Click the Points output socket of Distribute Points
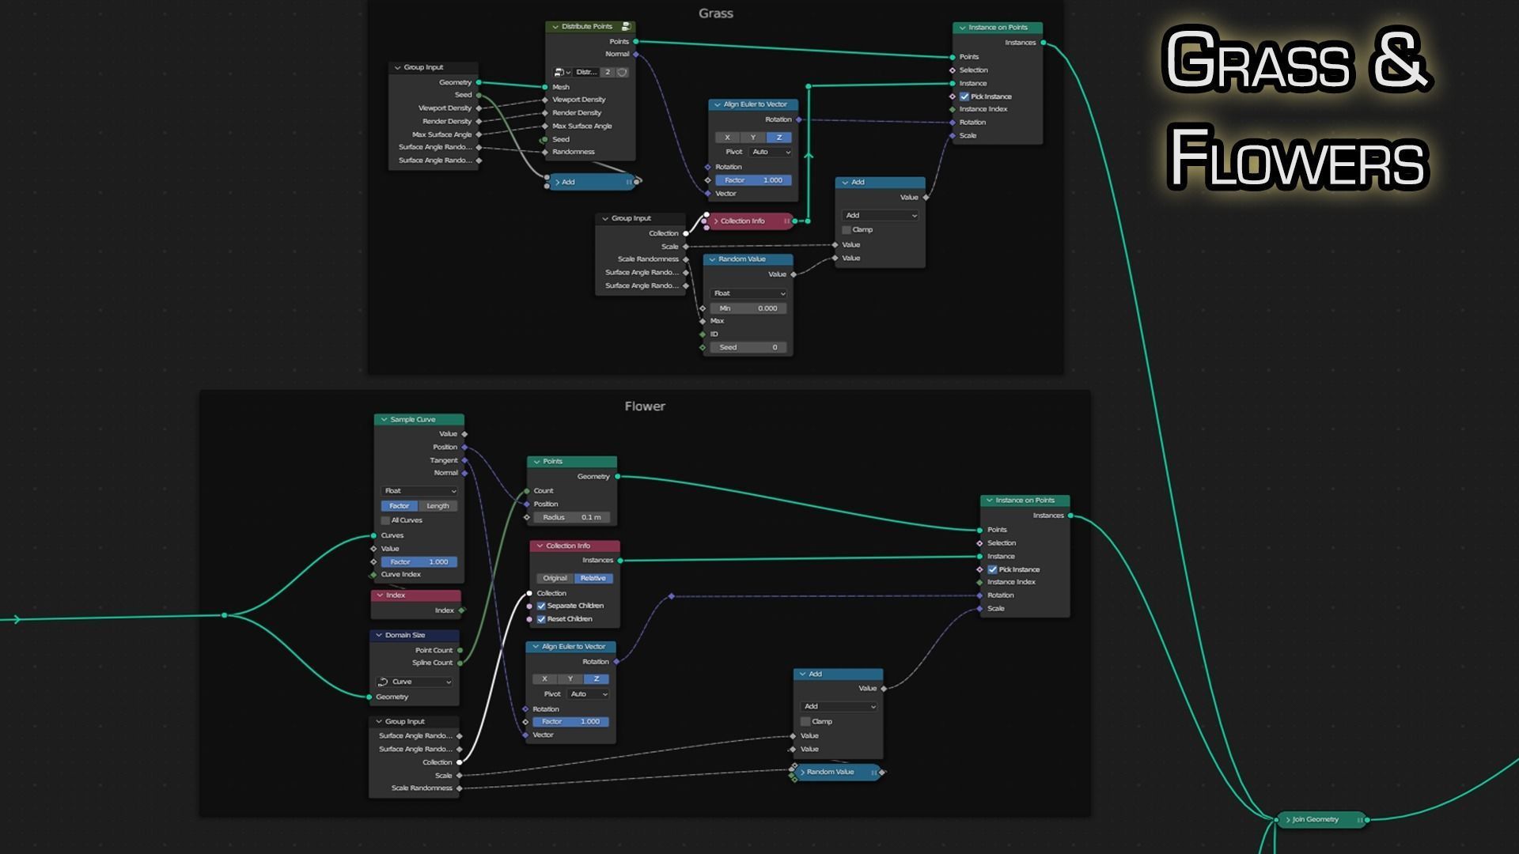The height and width of the screenshot is (854, 1519). coord(636,41)
